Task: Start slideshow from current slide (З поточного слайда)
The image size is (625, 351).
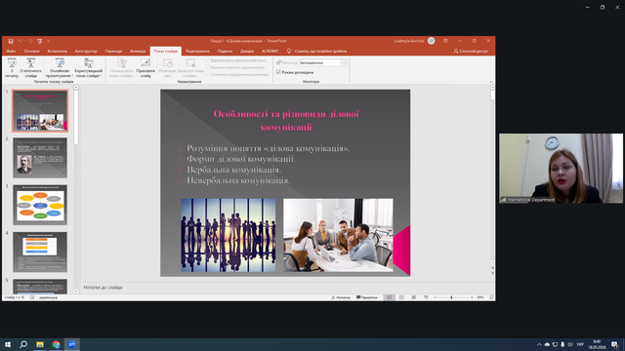Action: tap(30, 67)
